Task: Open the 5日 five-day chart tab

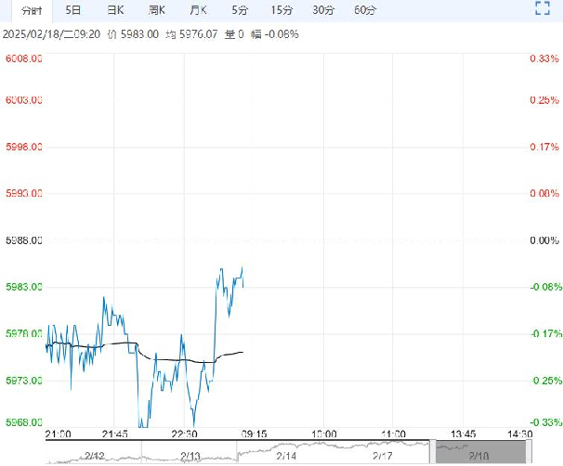Action: pyautogui.click(x=73, y=10)
